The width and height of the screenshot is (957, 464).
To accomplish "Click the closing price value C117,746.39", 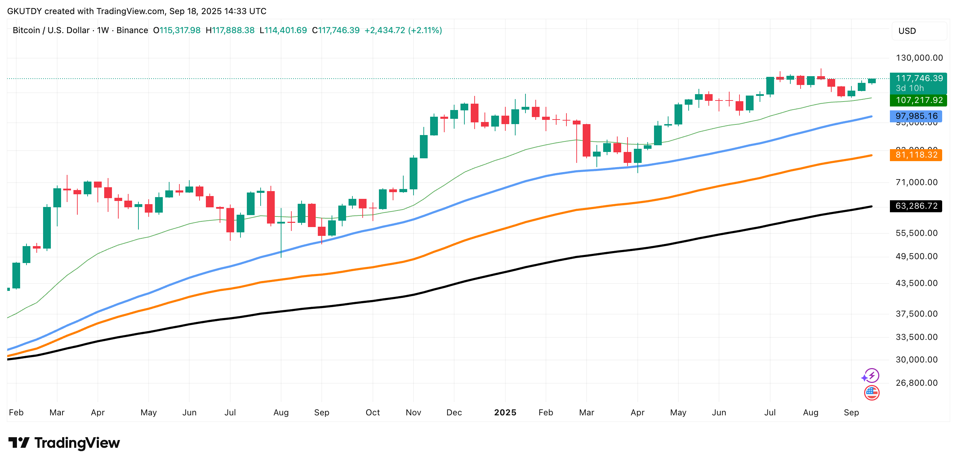I will pos(336,30).
